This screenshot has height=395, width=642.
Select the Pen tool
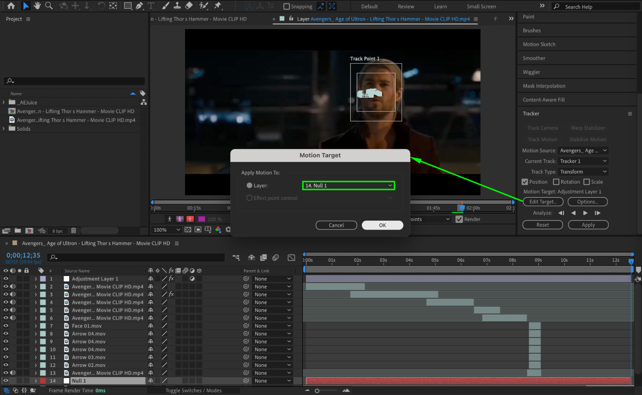[139, 5]
